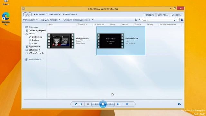Click Без оцінки under windows1steve

(x=130, y=43)
